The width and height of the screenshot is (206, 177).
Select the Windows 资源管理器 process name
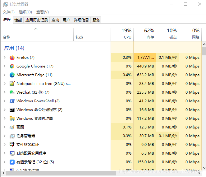click(35, 118)
